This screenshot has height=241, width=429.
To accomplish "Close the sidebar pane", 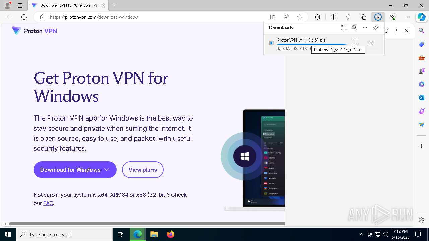I will (x=407, y=31).
